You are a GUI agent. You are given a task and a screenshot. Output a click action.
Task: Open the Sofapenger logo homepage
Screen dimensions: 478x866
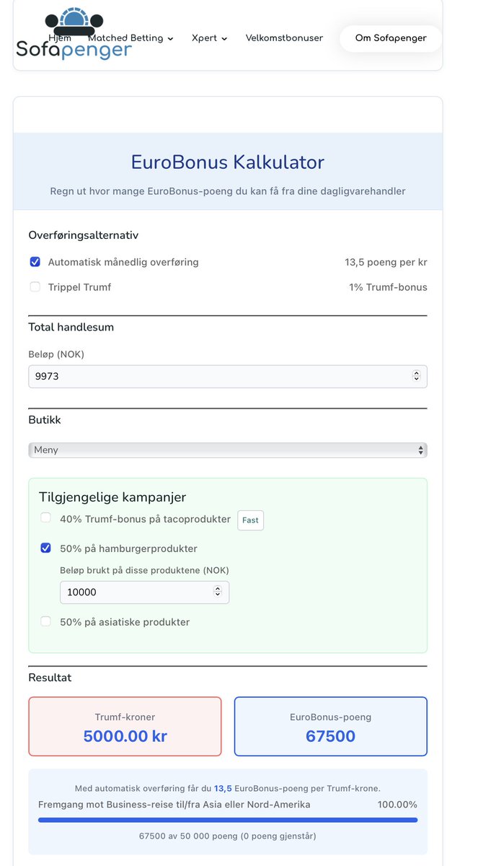click(x=74, y=35)
